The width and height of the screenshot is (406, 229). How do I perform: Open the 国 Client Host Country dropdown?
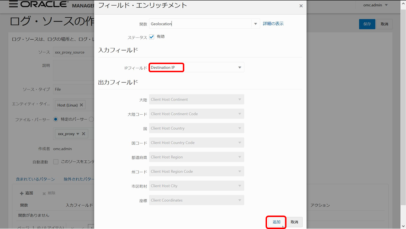point(197,128)
